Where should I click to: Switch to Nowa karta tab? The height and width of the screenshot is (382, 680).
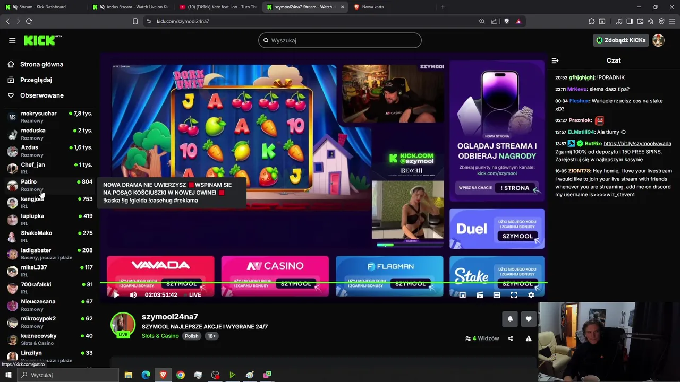(390, 7)
